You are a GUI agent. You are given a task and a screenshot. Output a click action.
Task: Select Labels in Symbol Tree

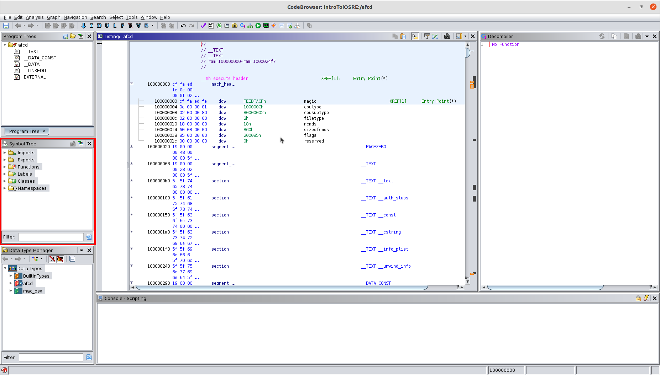(25, 174)
